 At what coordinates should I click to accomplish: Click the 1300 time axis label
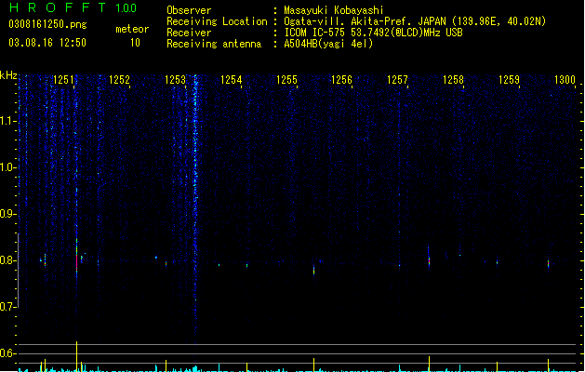pos(565,80)
